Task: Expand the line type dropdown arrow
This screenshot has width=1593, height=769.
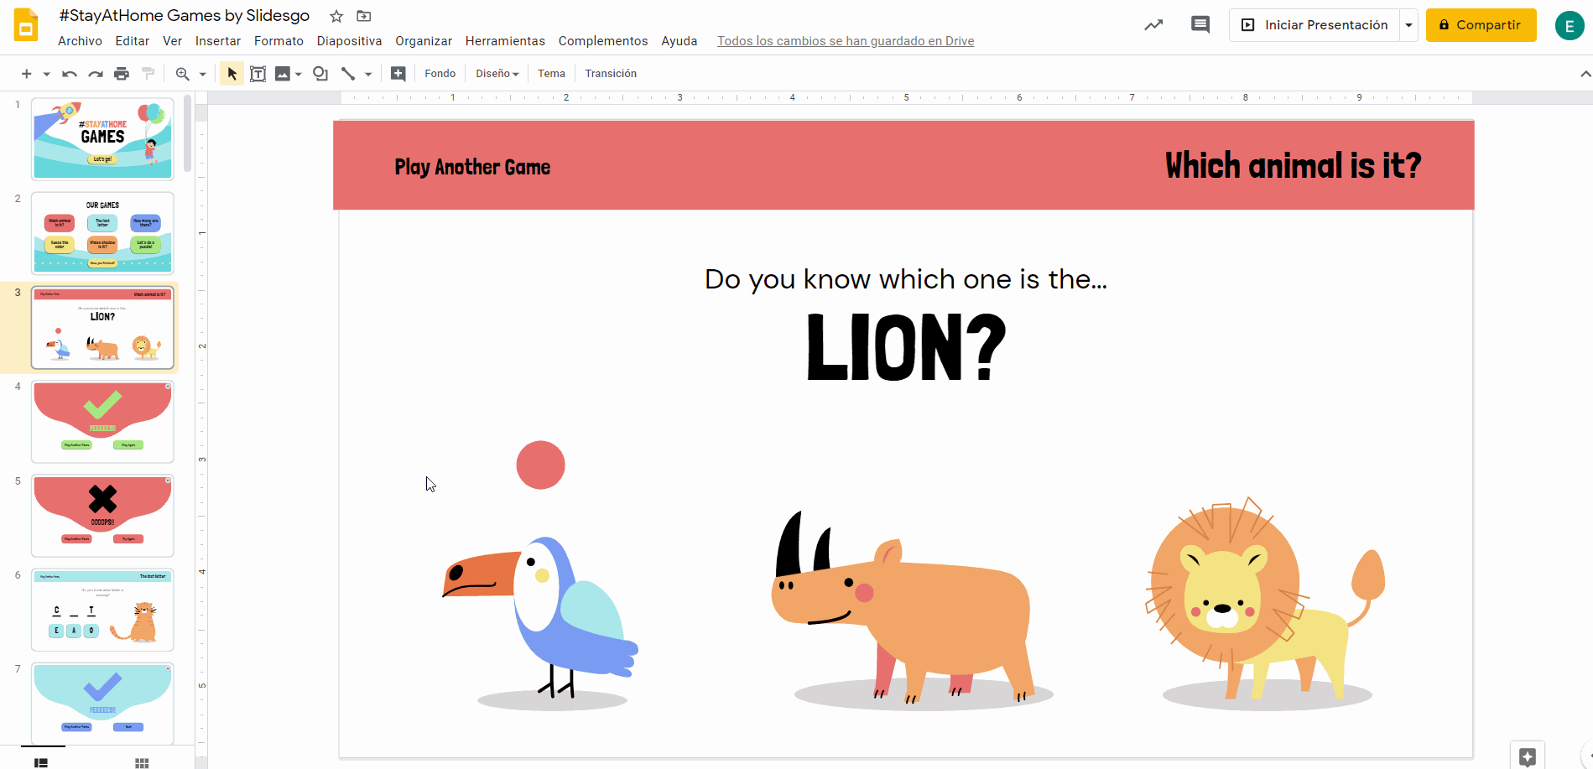Action: 368,74
